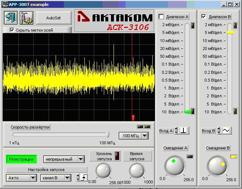Open the 100 МГц sample rate dropdown

pos(145,136)
